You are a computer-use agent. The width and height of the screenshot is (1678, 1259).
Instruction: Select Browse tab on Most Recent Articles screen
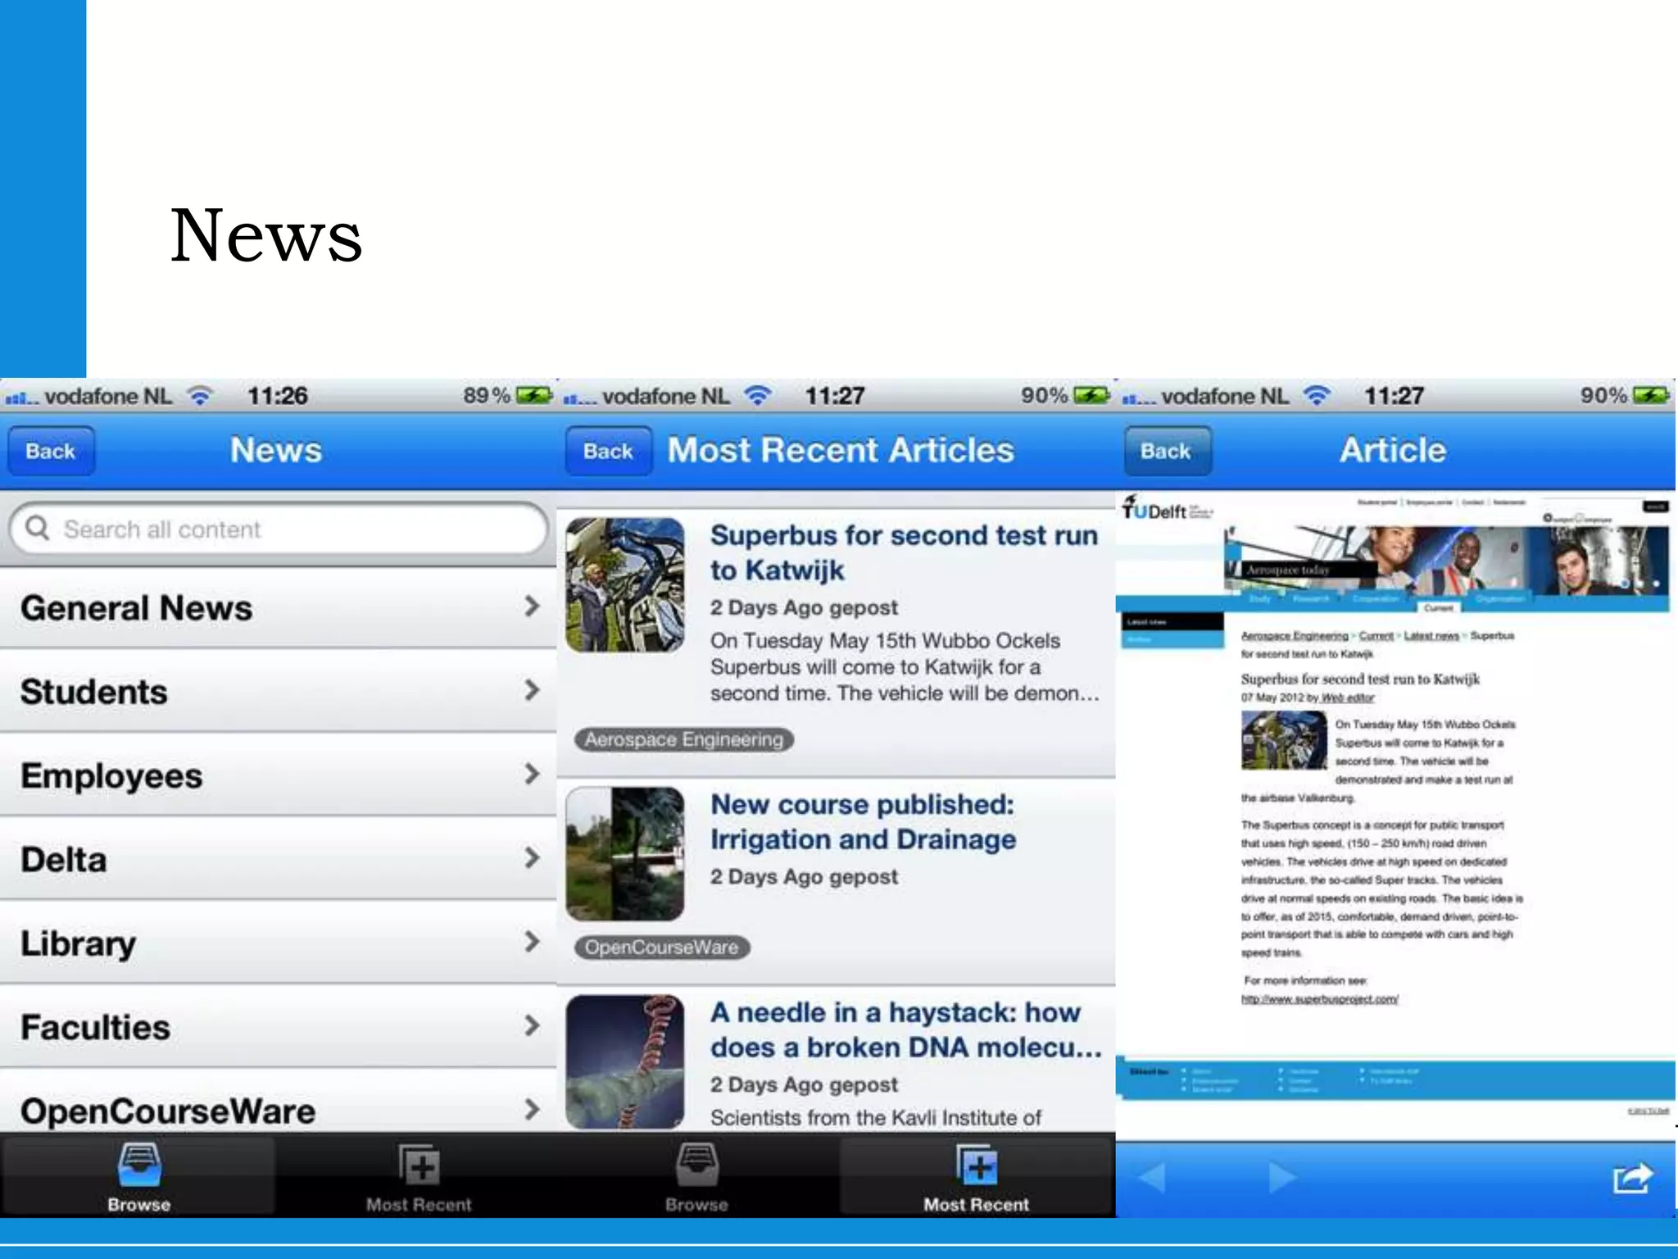pos(696,1177)
